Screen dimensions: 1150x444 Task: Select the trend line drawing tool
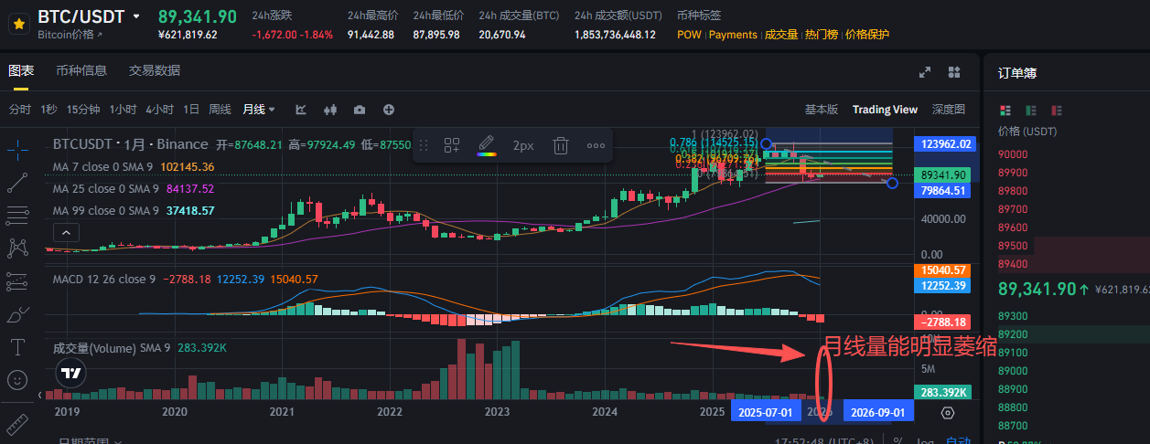click(16, 183)
